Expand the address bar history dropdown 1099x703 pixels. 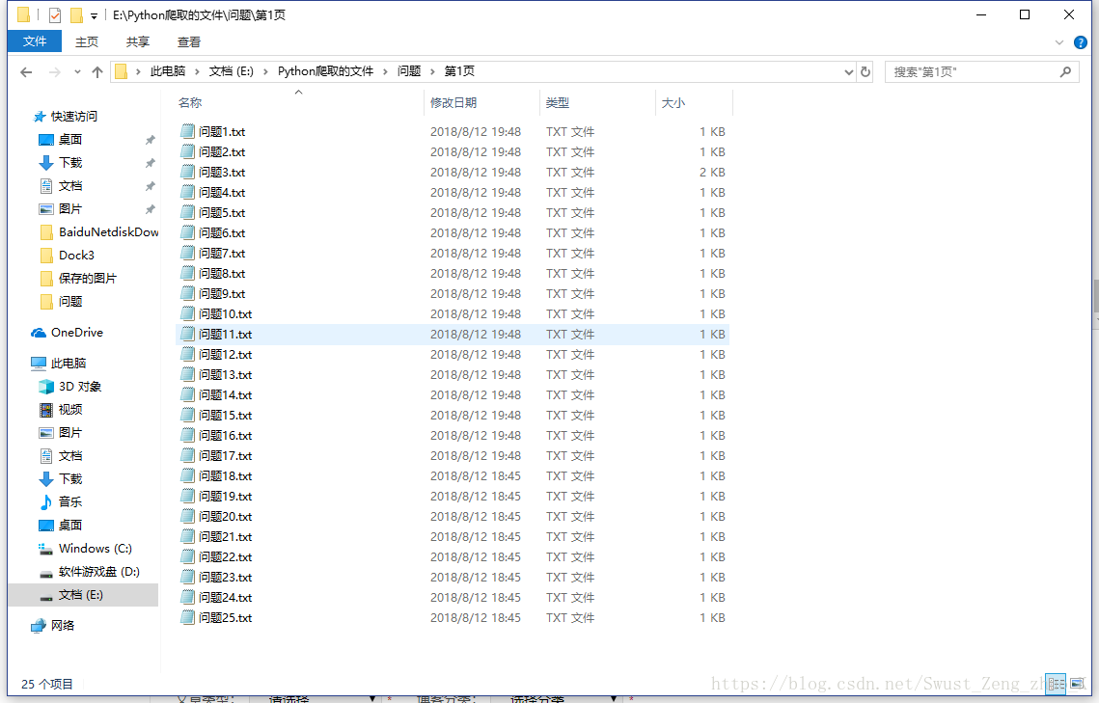point(849,72)
